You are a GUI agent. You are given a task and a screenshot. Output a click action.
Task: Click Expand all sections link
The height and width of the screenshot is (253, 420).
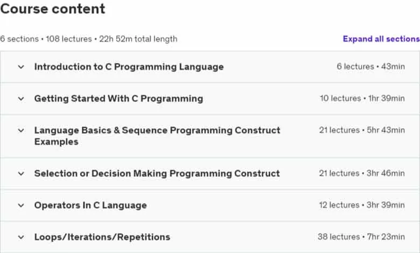click(381, 39)
